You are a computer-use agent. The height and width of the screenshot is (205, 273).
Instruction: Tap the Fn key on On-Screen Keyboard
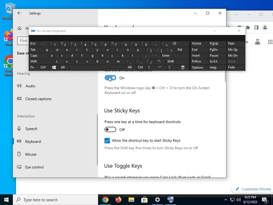34,68
